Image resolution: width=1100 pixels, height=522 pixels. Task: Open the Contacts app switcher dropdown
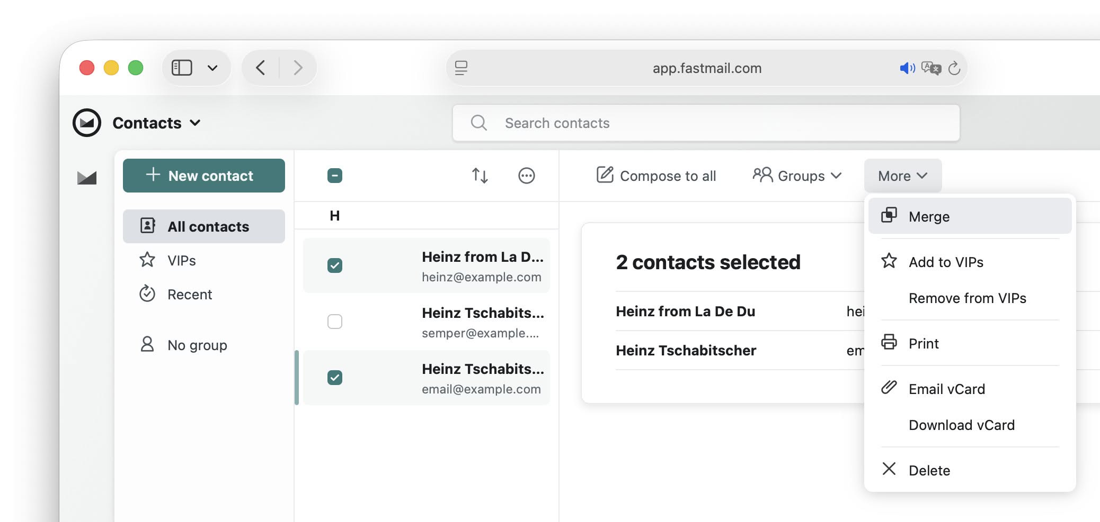tap(157, 123)
